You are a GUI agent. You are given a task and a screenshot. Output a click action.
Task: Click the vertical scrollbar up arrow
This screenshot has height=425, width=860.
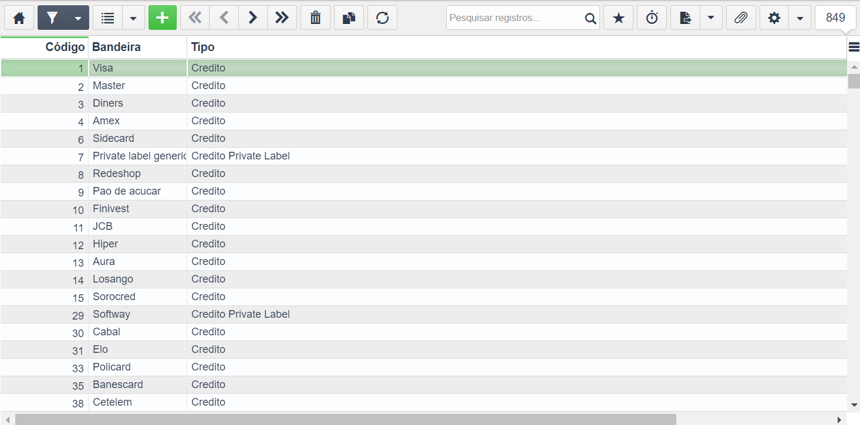tap(854, 67)
